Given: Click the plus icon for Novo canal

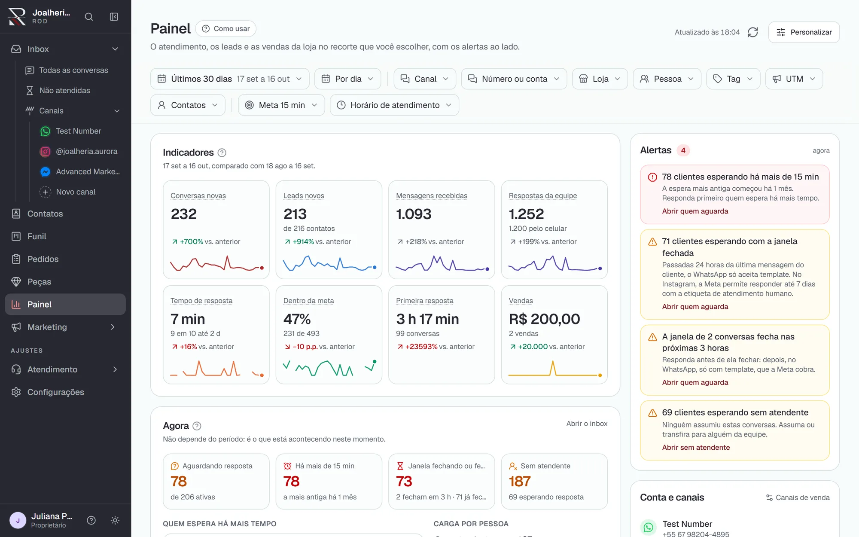Looking at the screenshot, I should (45, 192).
